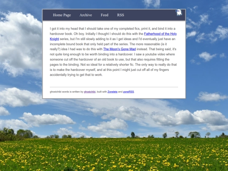Open the Zonelets footer link

pos(112,92)
